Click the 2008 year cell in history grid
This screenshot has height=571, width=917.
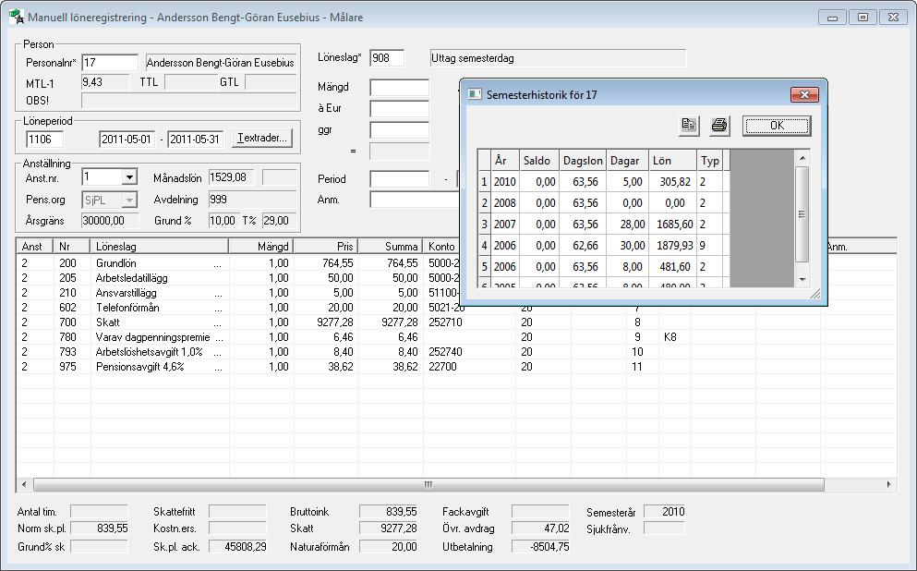505,203
